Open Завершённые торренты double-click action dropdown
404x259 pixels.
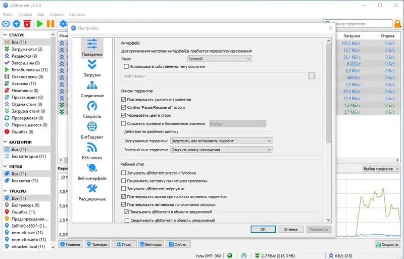click(221, 150)
